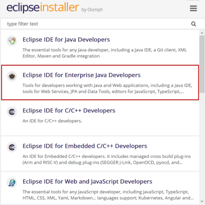Click the Embedded C/C++ Developers package icon

(12, 147)
